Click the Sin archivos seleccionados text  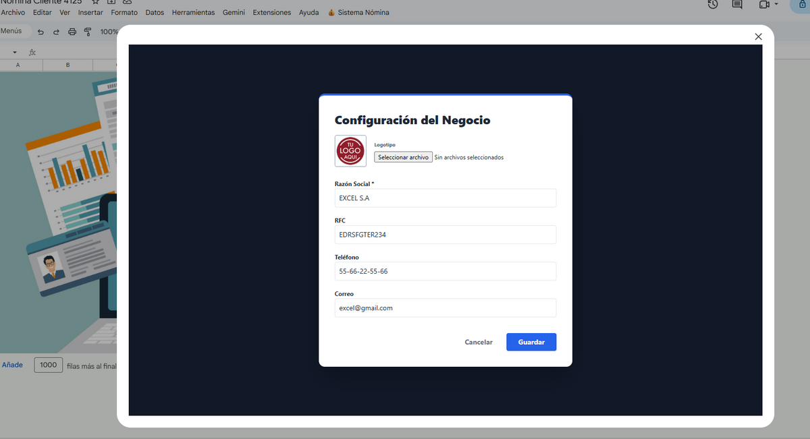coord(469,158)
